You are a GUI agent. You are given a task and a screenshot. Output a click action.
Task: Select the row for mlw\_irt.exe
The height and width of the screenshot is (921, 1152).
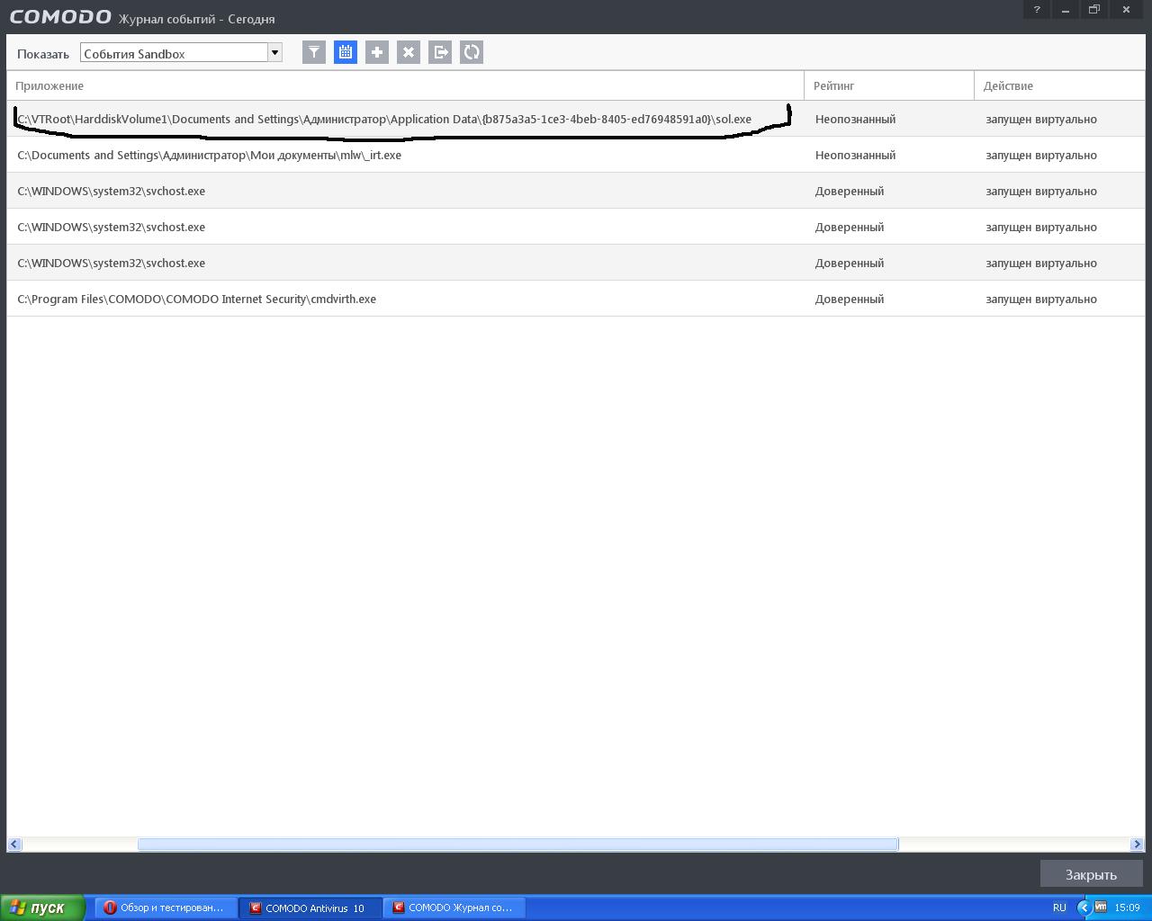click(x=576, y=155)
